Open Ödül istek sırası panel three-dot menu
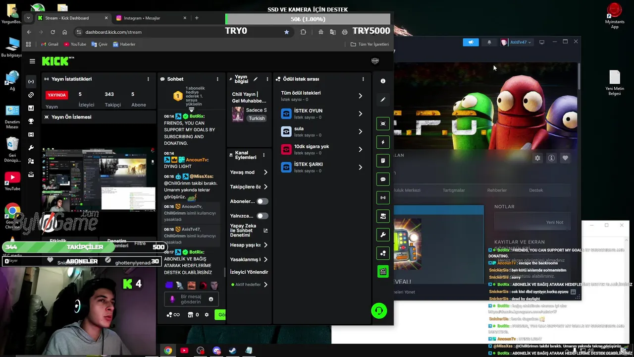The width and height of the screenshot is (634, 357). click(363, 79)
